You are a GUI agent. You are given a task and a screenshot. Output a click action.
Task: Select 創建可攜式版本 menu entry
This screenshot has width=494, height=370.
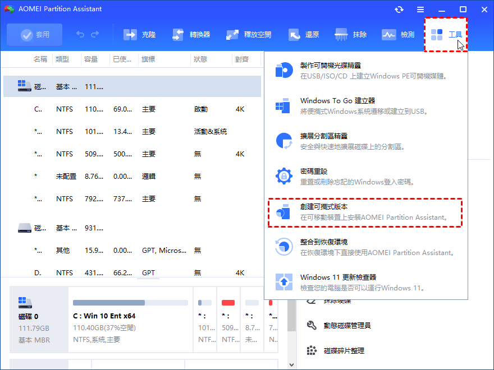coord(365,212)
